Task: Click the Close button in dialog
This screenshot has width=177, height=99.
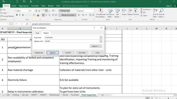Action: pos(97,53)
